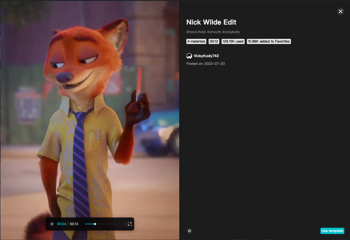
Task: Click the 00:04 current time readout
Action: [62, 224]
